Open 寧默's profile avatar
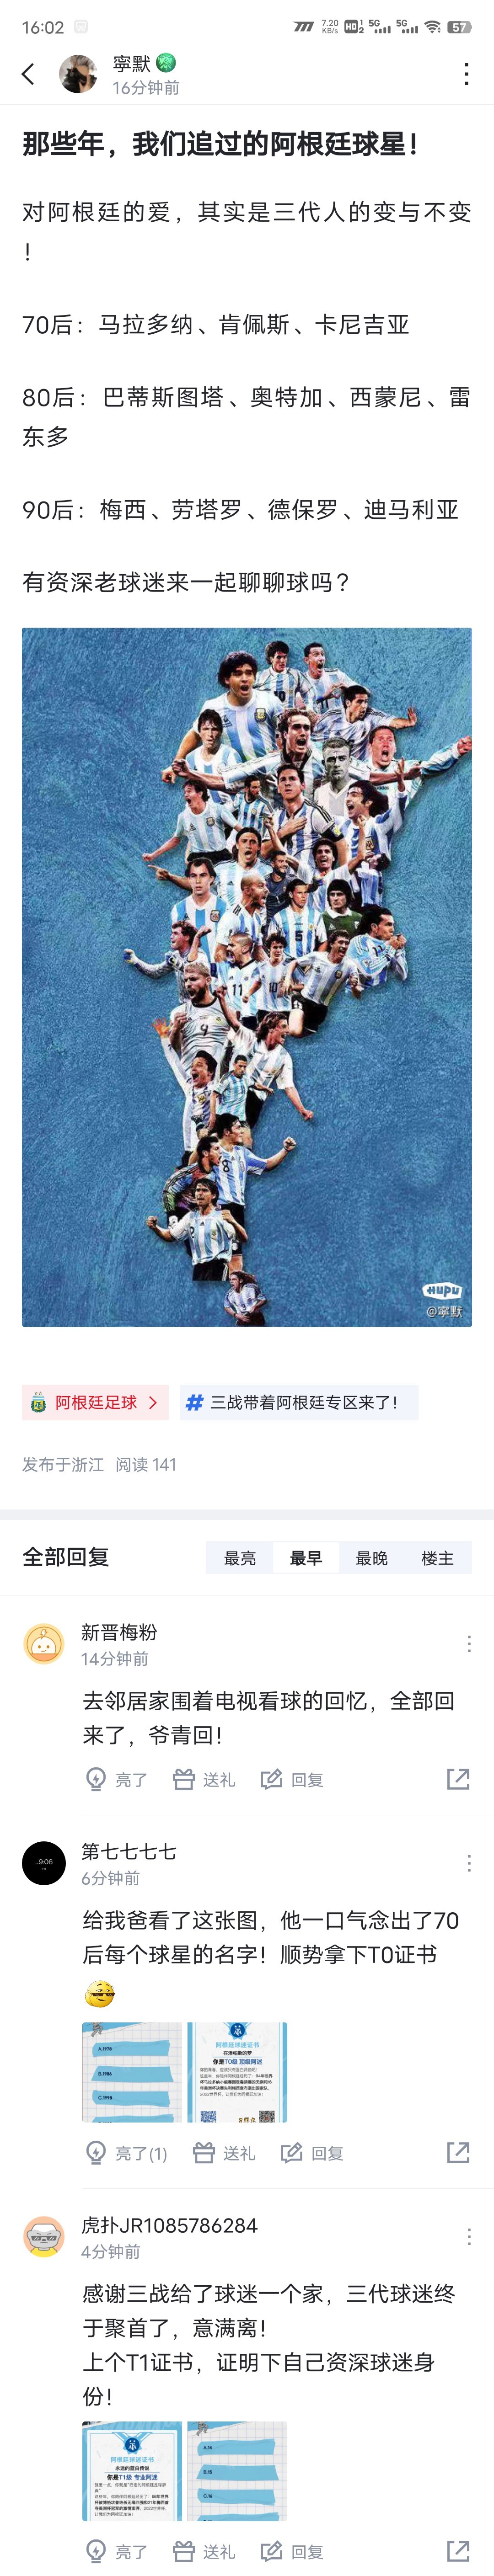 pos(78,74)
